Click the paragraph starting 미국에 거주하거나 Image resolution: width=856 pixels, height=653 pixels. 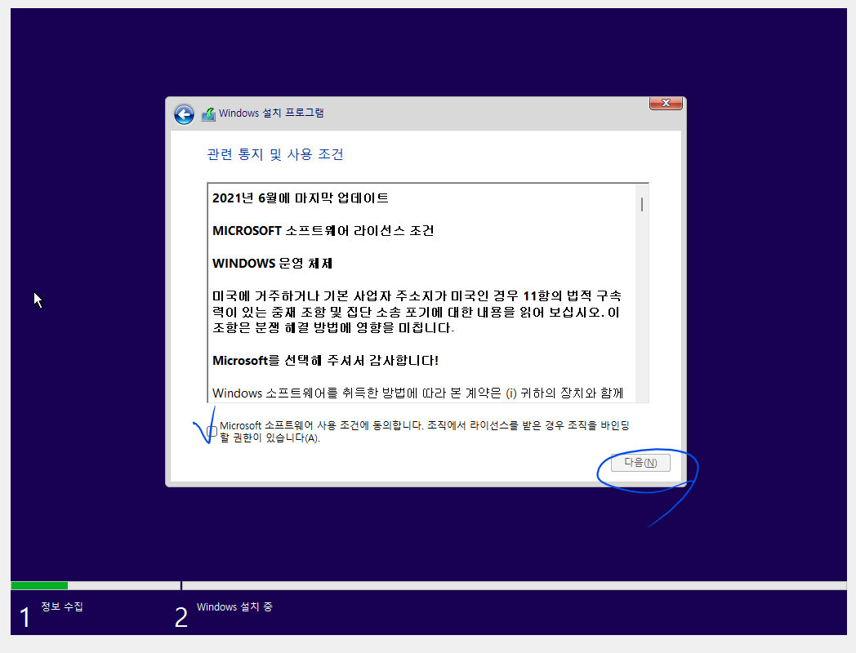417,312
